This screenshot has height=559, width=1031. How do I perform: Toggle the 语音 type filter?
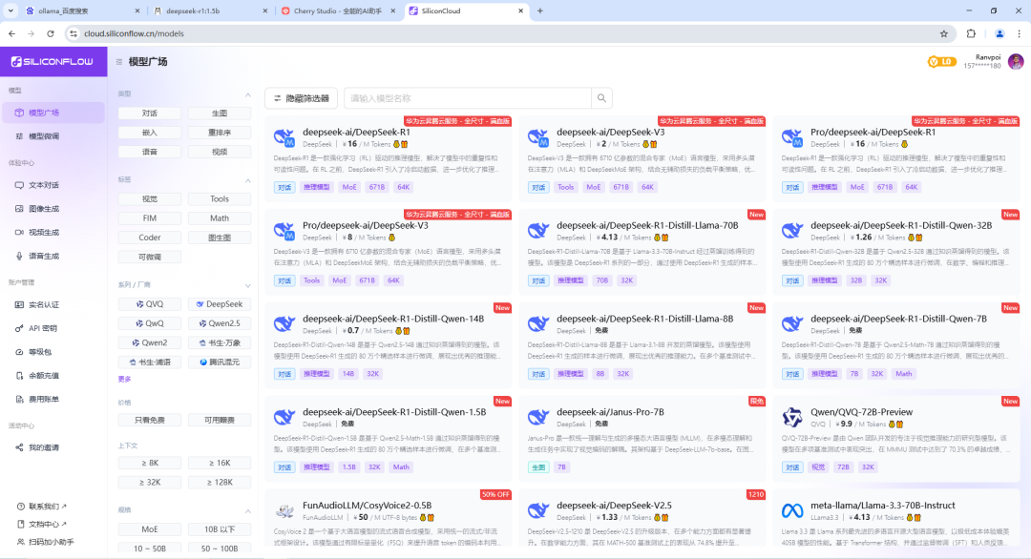point(149,152)
